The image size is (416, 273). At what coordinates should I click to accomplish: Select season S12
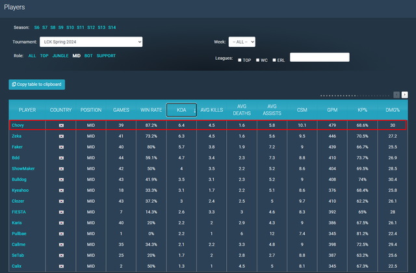pos(91,27)
